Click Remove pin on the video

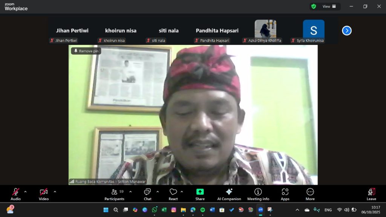point(86,51)
